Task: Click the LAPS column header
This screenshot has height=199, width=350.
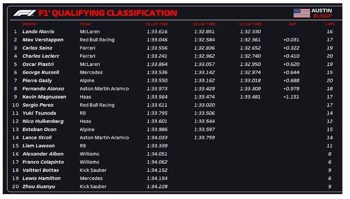Action: (329, 24)
